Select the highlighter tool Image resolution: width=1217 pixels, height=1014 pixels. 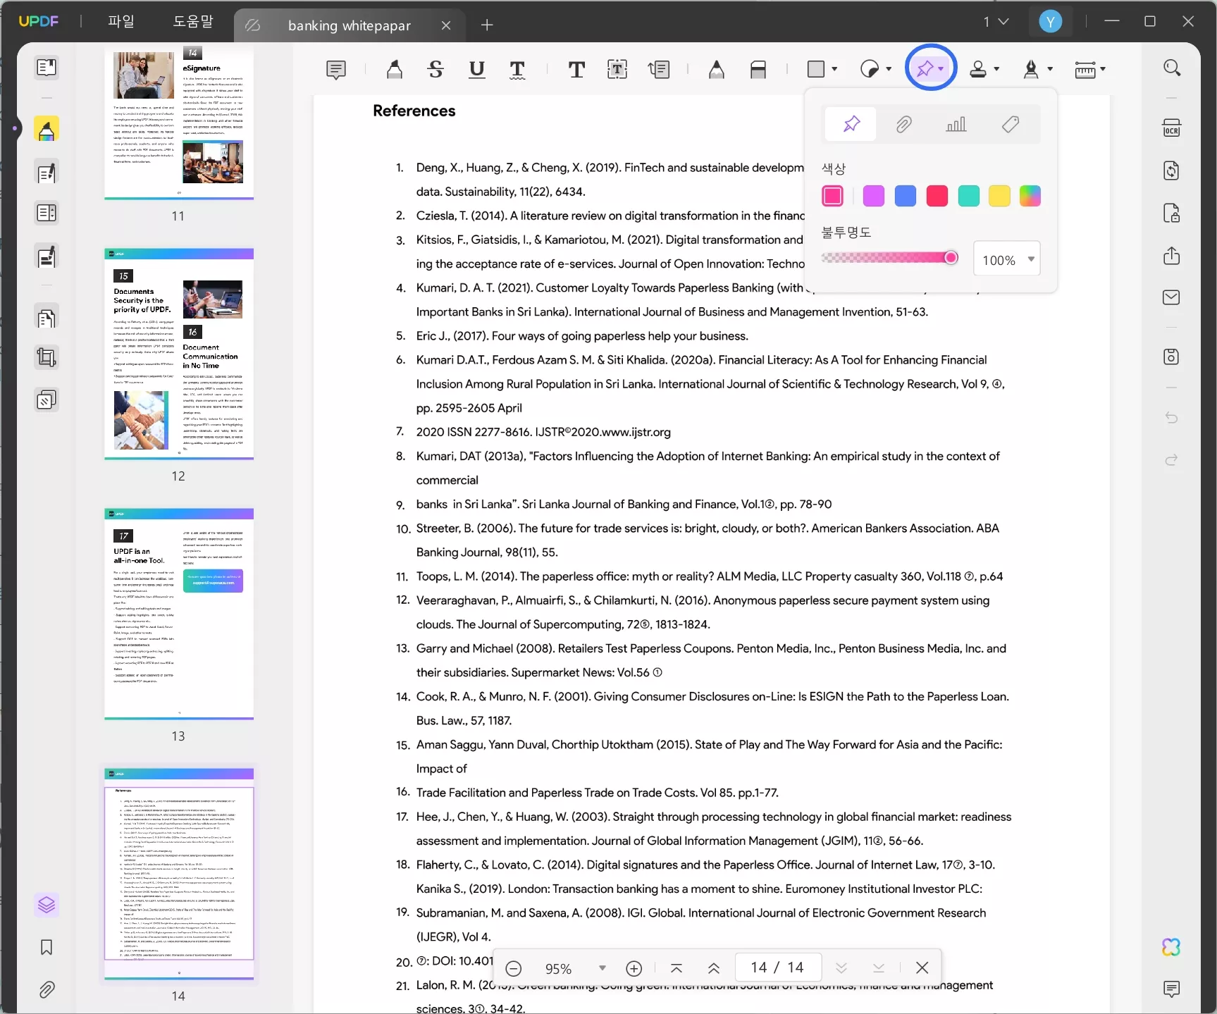395,69
